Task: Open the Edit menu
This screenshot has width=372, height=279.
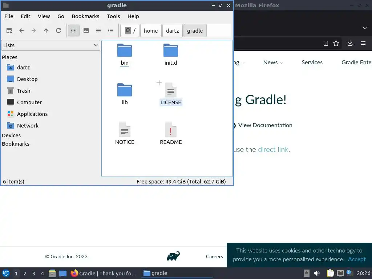Action: (x=25, y=16)
